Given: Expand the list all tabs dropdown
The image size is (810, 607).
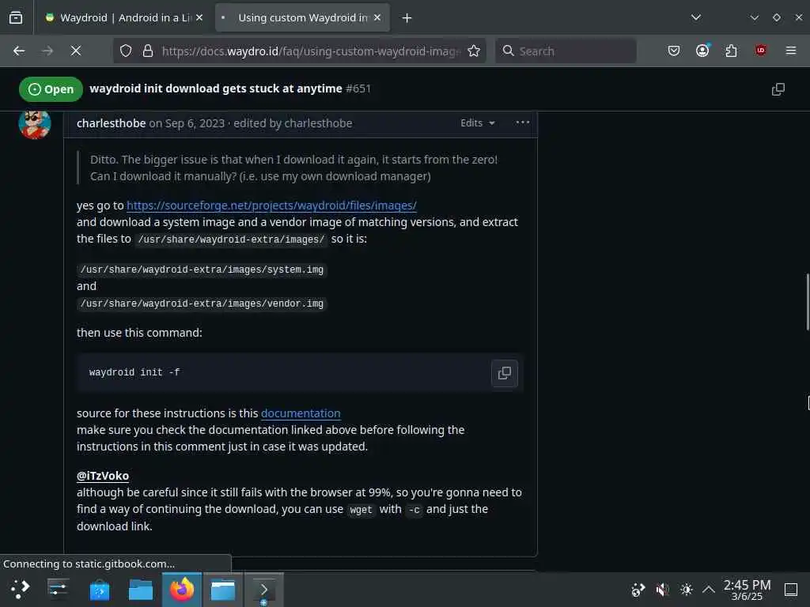Looking at the screenshot, I should click(696, 17).
